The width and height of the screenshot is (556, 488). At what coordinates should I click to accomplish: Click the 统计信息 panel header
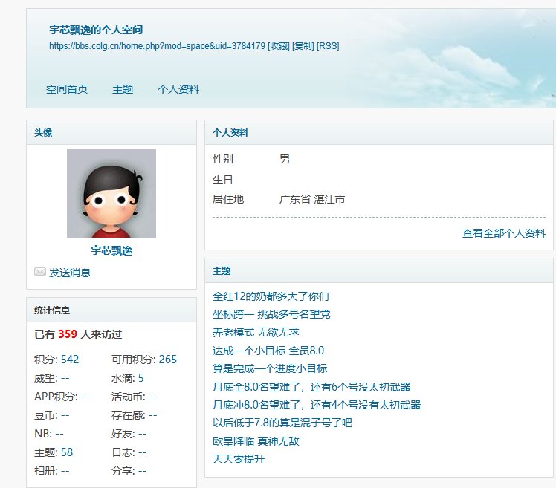point(111,310)
